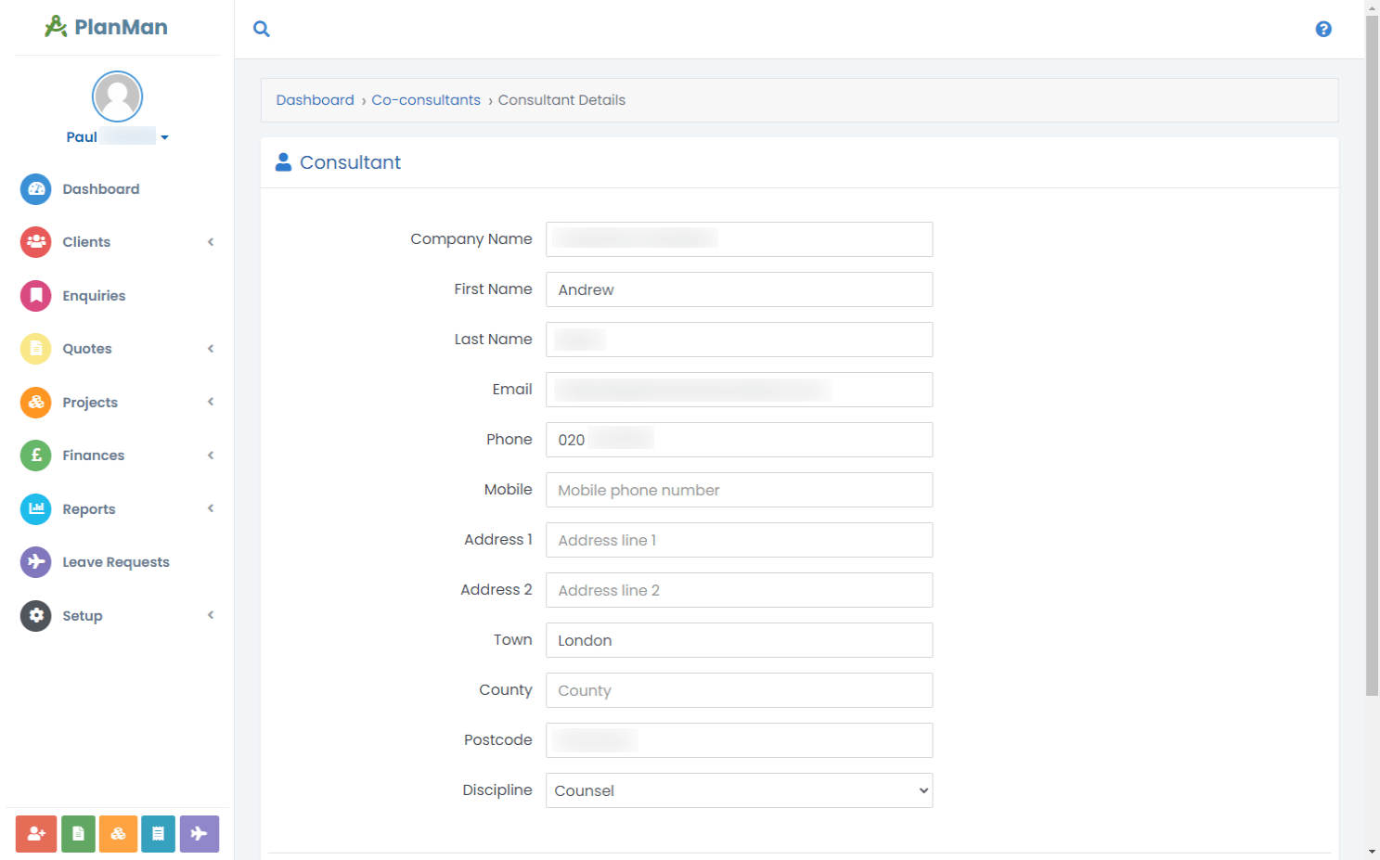Open Leave Requests in the sidebar
This screenshot has height=860, width=1380.
pos(116,562)
